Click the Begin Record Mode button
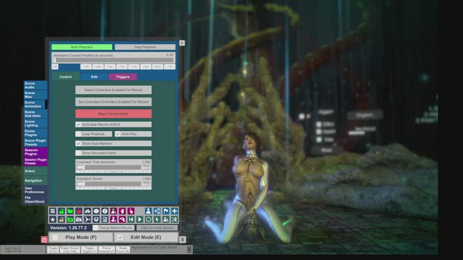Screen dimensions: 463x260 [113, 114]
